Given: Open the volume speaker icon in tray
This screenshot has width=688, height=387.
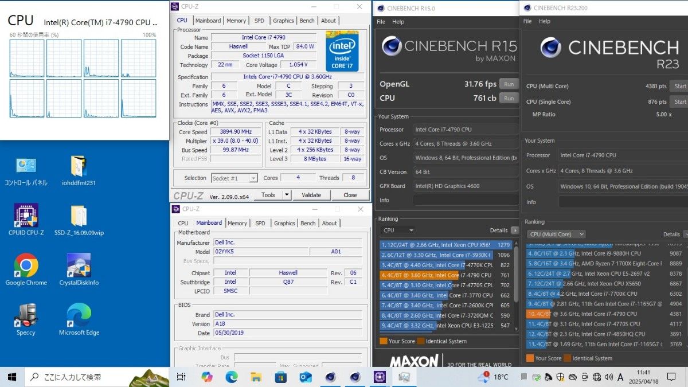Looking at the screenshot, I should coord(608,377).
